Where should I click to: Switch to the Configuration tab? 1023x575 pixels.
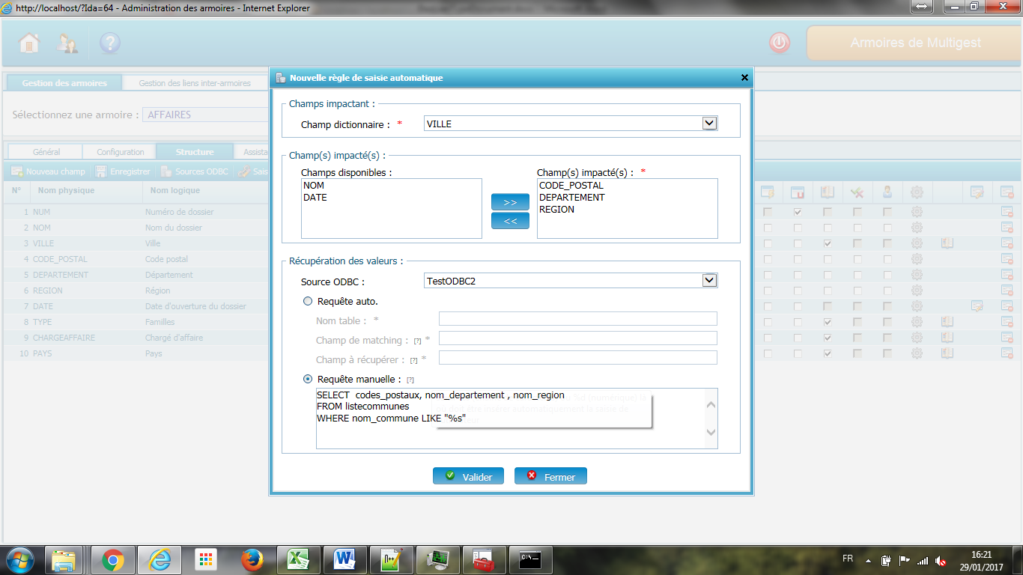tap(120, 152)
